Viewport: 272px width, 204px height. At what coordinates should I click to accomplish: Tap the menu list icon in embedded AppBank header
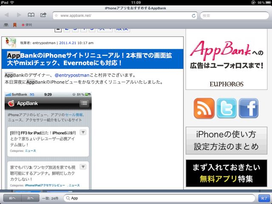tap(84, 103)
